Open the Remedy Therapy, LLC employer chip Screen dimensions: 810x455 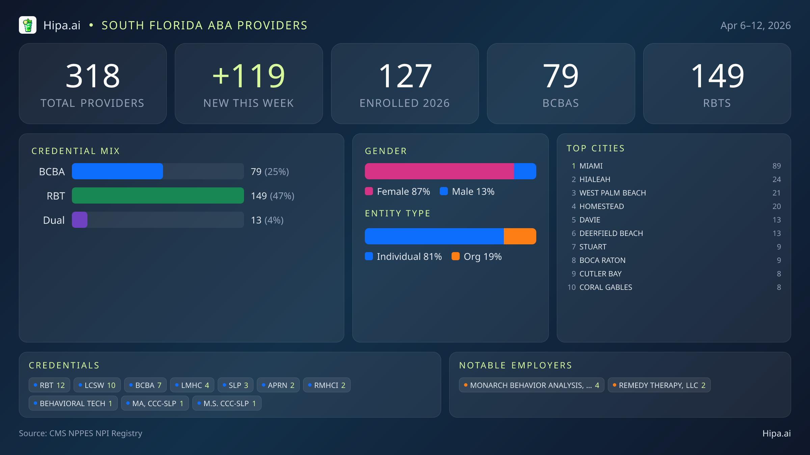coord(659,385)
